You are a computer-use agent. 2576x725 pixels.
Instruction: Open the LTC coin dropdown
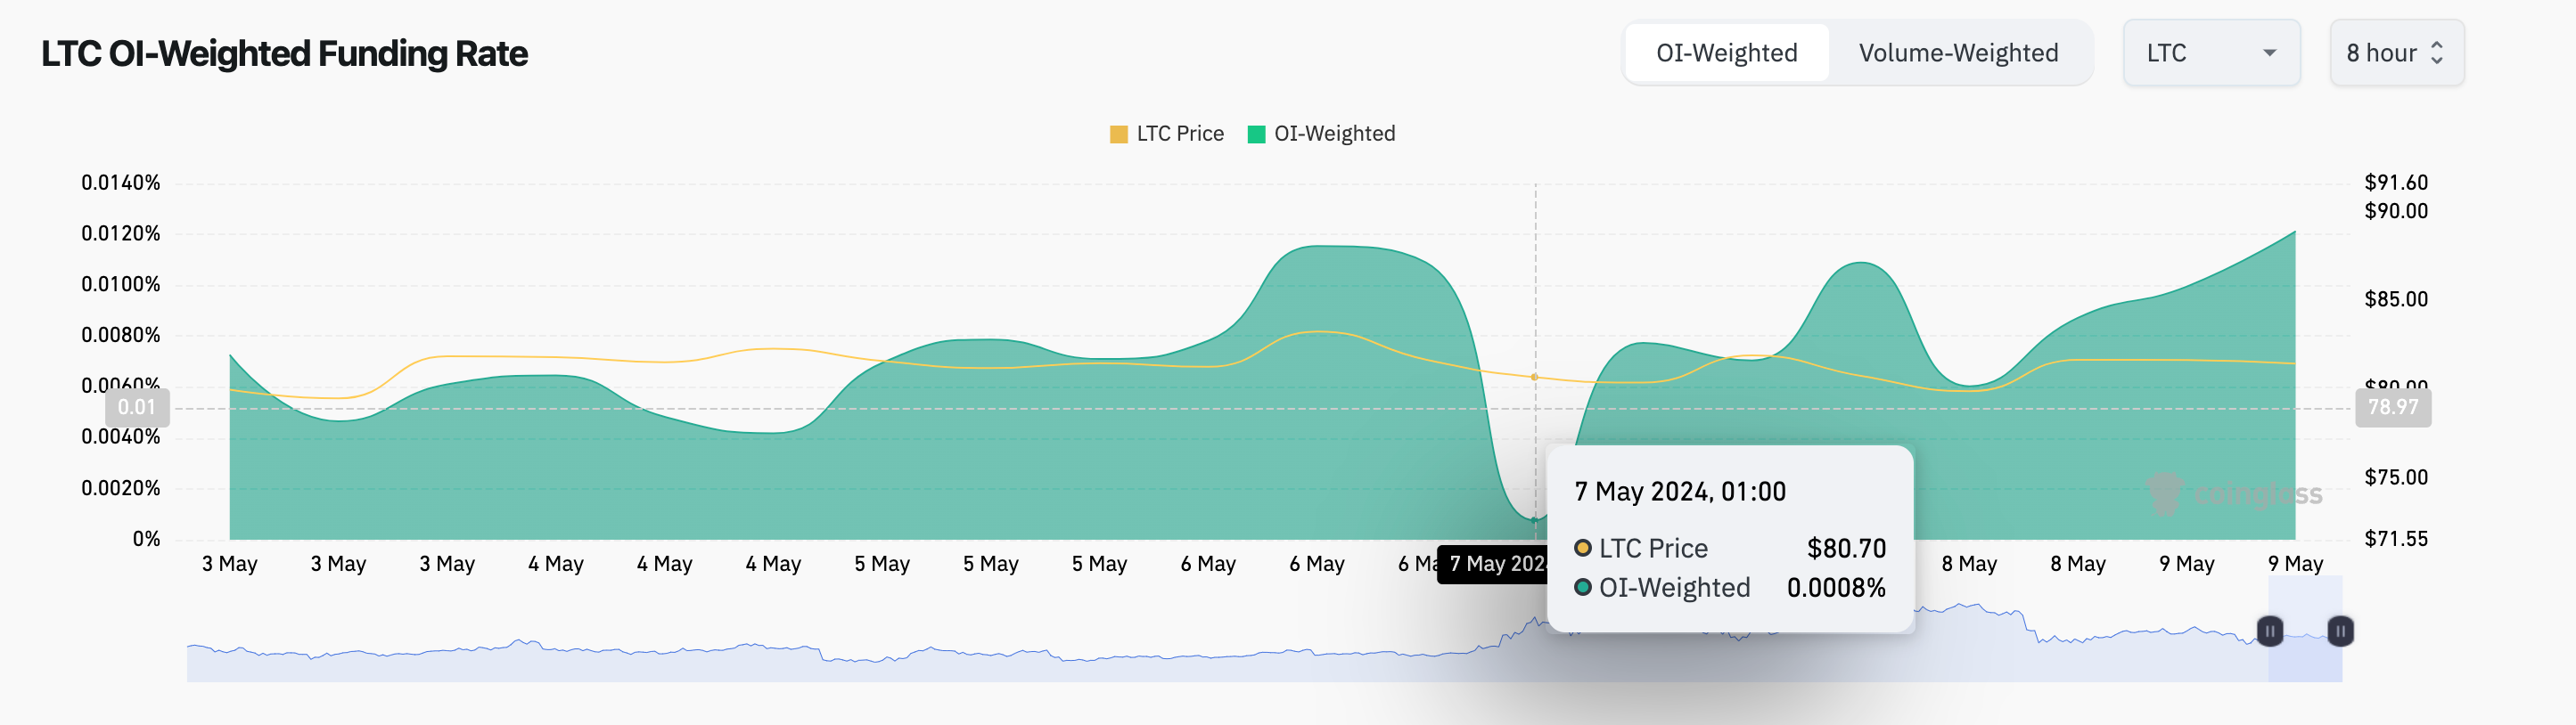(x=2211, y=53)
